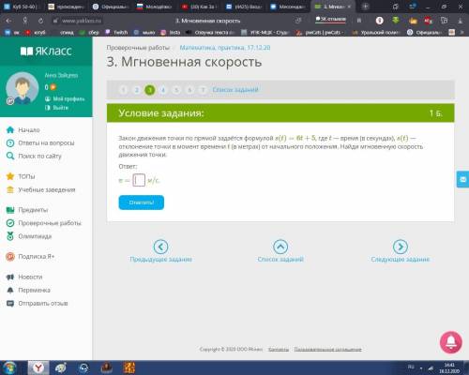Open the reviews badge in address bar
This screenshot has width=469, height=375.
(x=331, y=20)
